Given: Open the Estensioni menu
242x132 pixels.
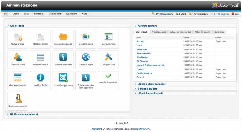Looking at the screenshot, I should (72, 14).
